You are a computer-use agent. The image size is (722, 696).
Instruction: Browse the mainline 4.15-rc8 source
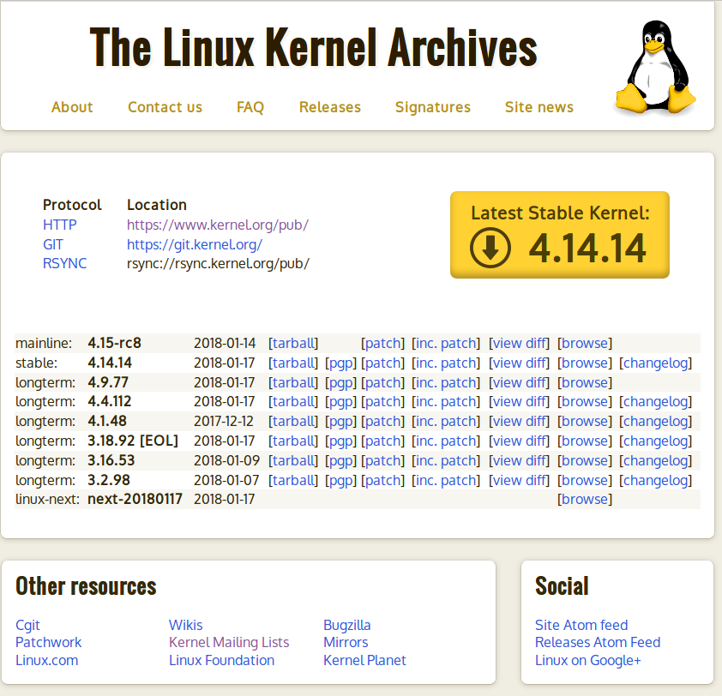(x=584, y=343)
